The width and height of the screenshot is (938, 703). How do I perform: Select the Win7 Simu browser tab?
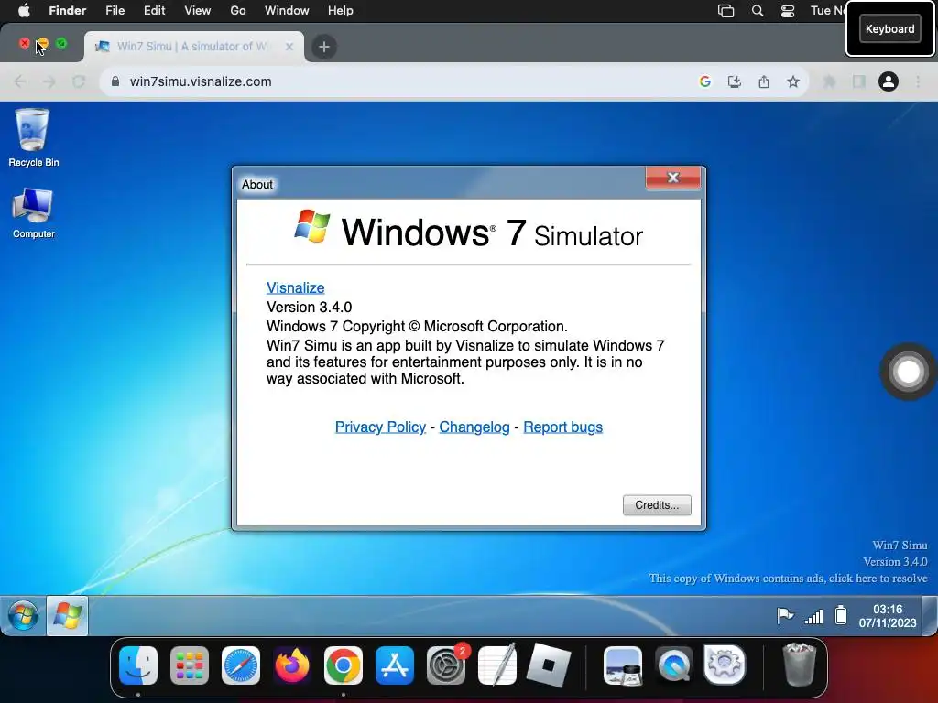[x=194, y=47]
